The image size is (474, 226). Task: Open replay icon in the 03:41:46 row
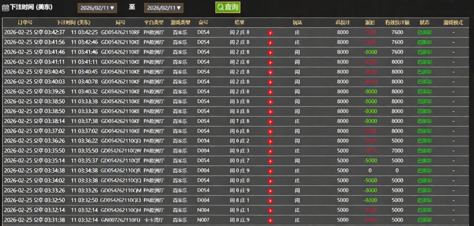(270, 53)
